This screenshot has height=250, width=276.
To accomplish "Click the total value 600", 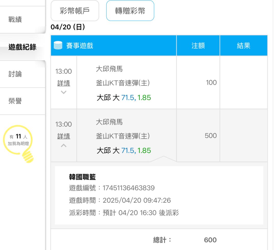I will coord(210,240).
